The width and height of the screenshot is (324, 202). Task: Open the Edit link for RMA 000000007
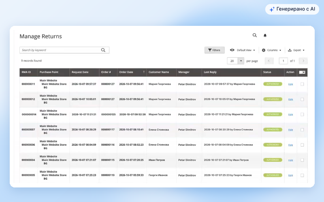[290, 130]
